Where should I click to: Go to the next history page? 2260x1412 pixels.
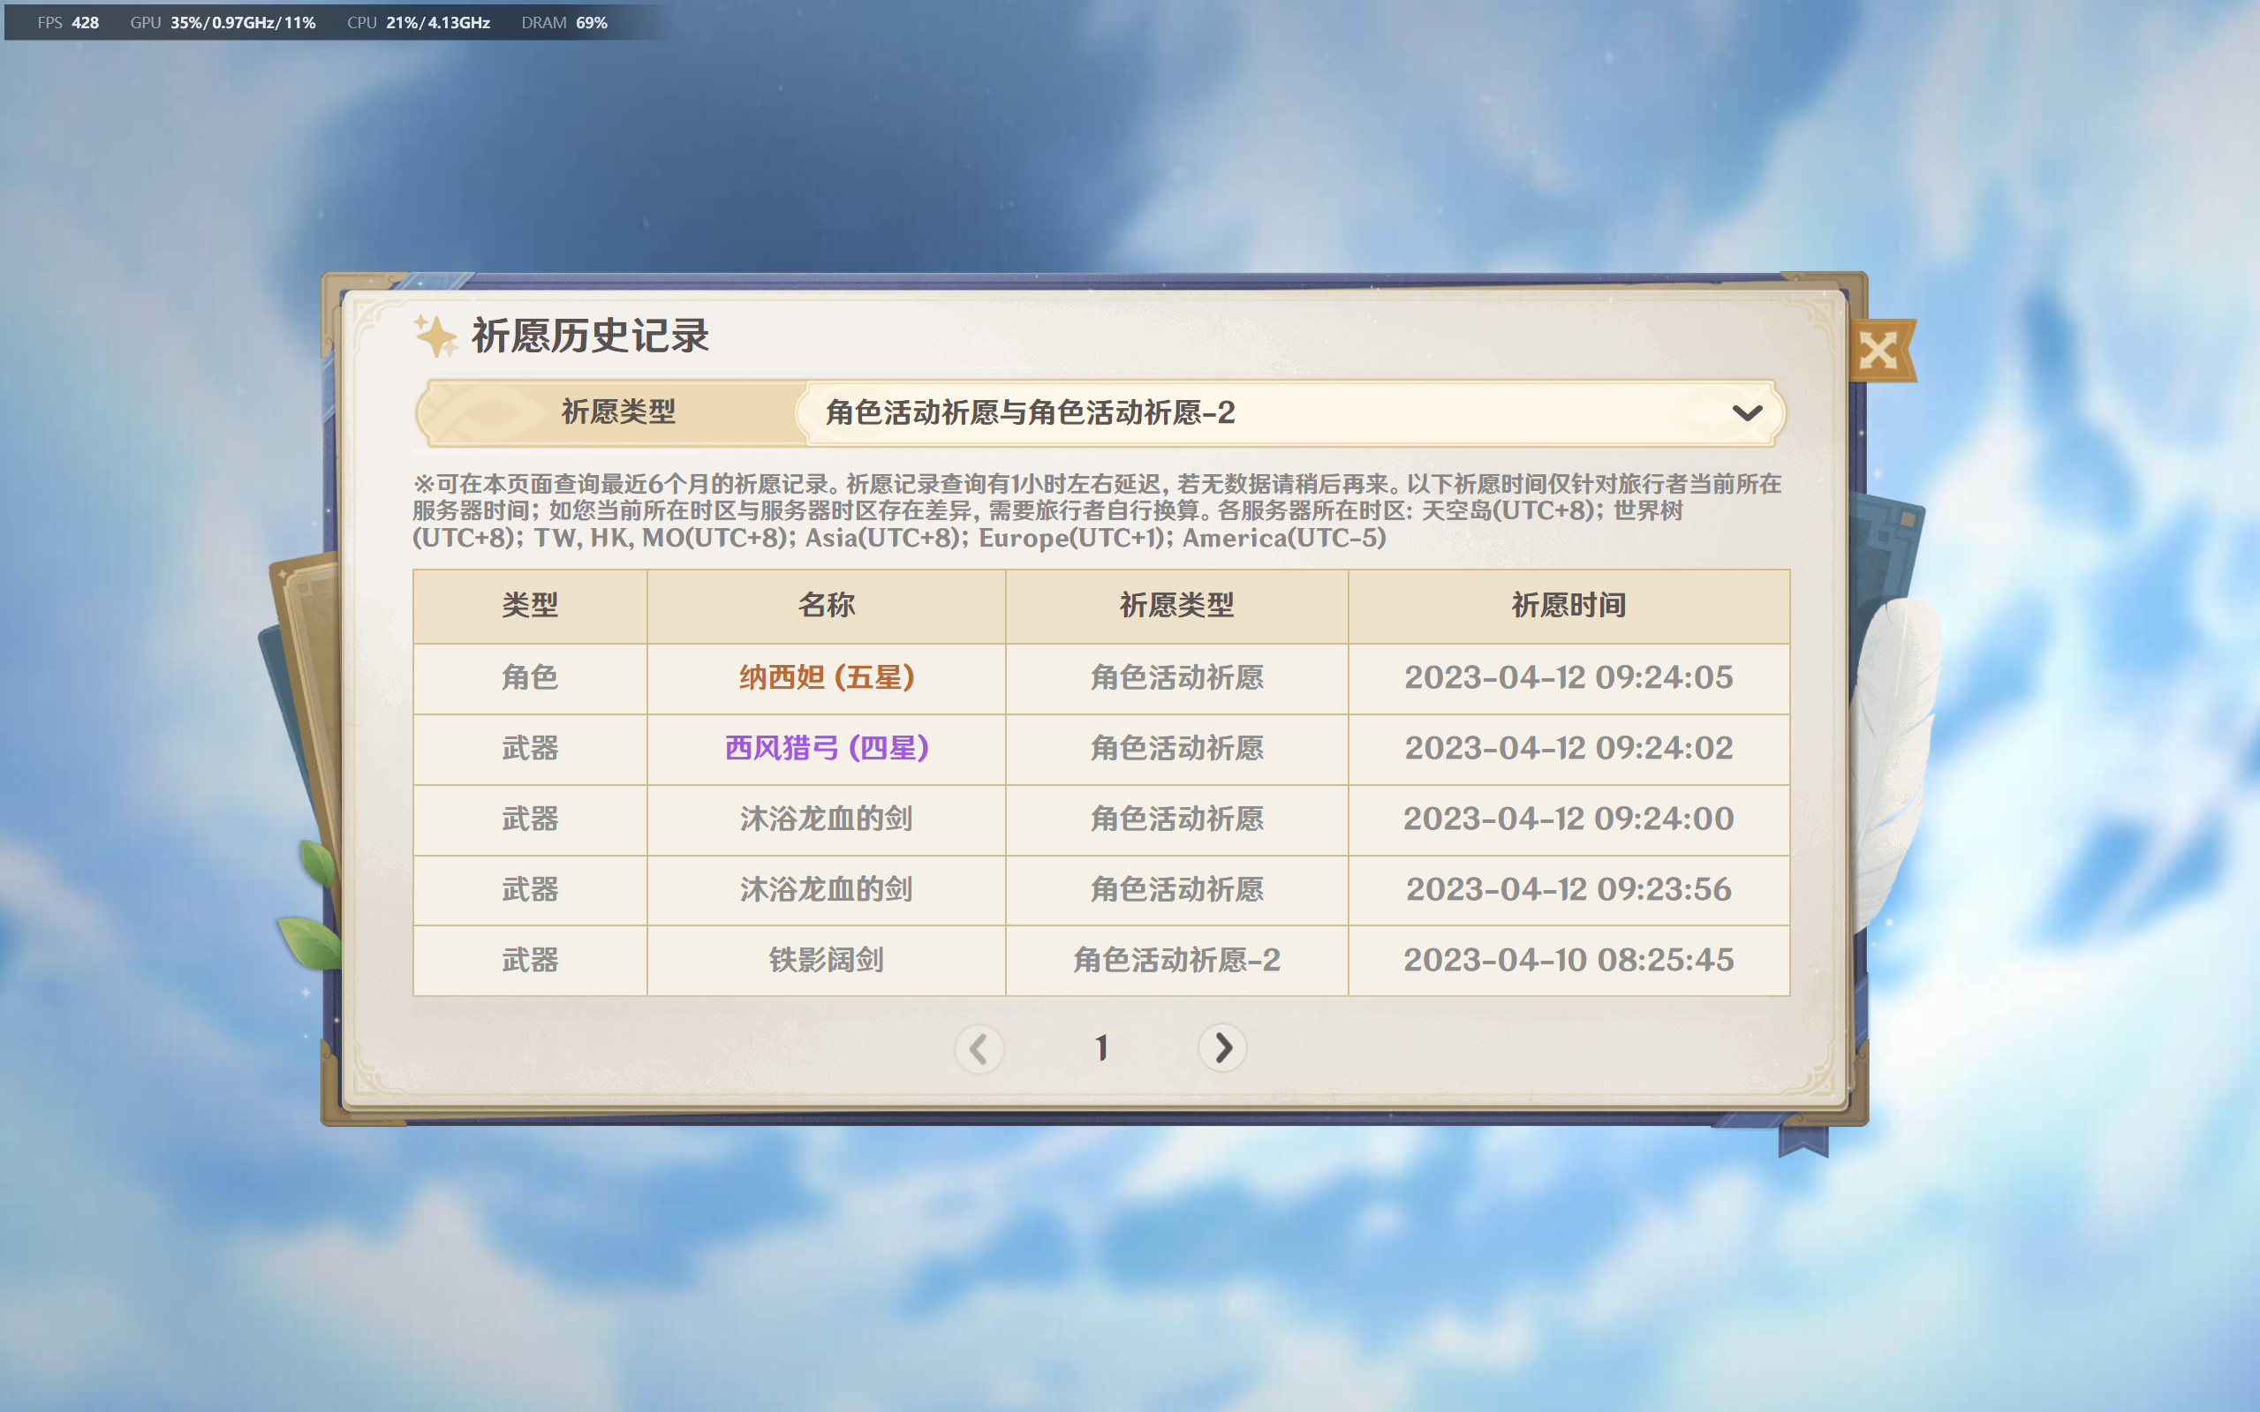click(1221, 1048)
